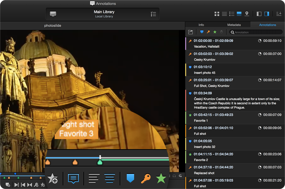Open the Info tab
This screenshot has height=189, width=285.
201,25
